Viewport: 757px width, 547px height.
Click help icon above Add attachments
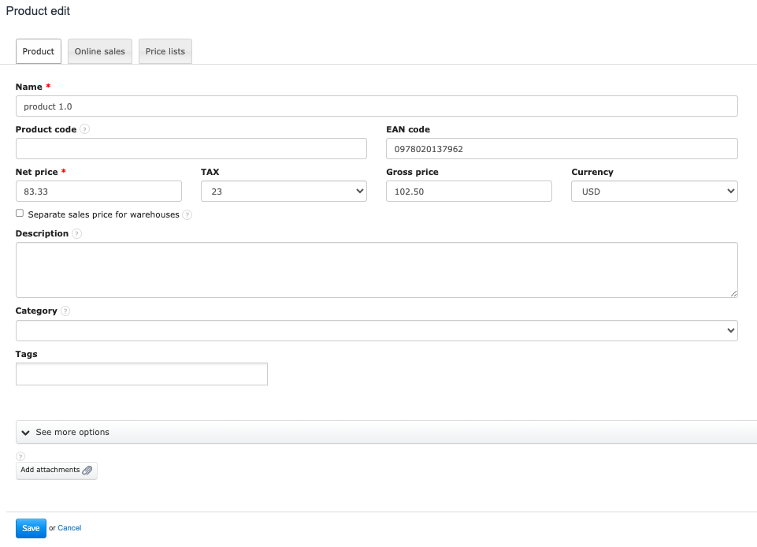tap(20, 456)
